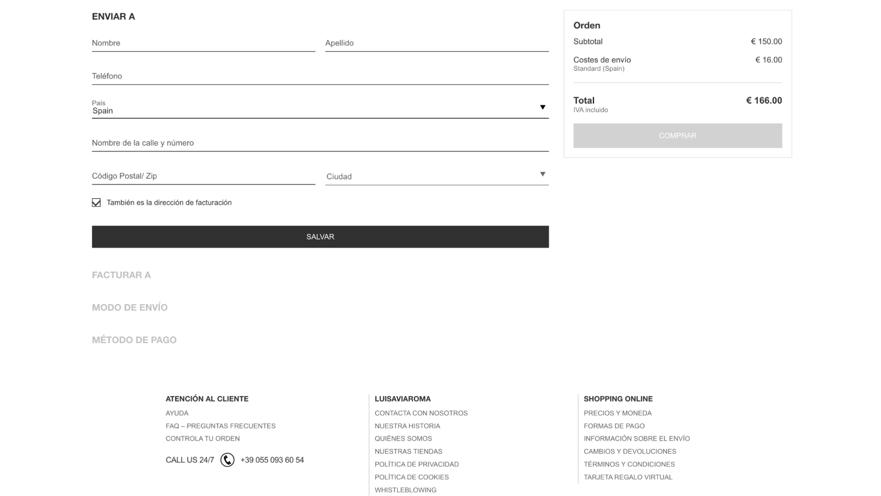This screenshot has height=496, width=881.
Task: Click the phone number +39 055 093 60 54
Action: (272, 460)
